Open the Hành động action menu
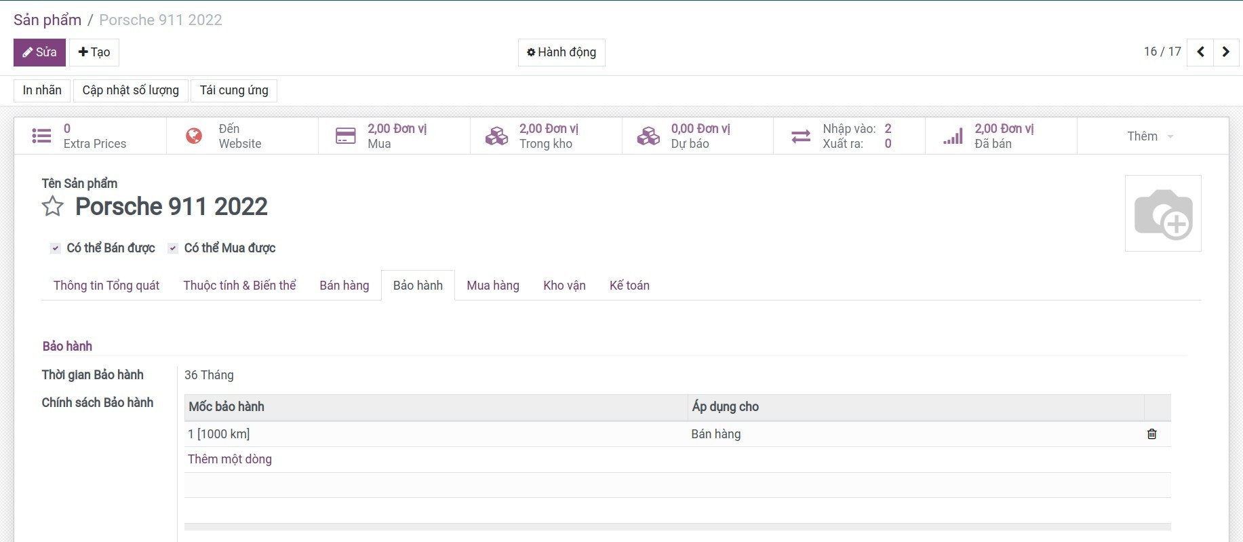Screen dimensions: 1243x542 tap(561, 52)
